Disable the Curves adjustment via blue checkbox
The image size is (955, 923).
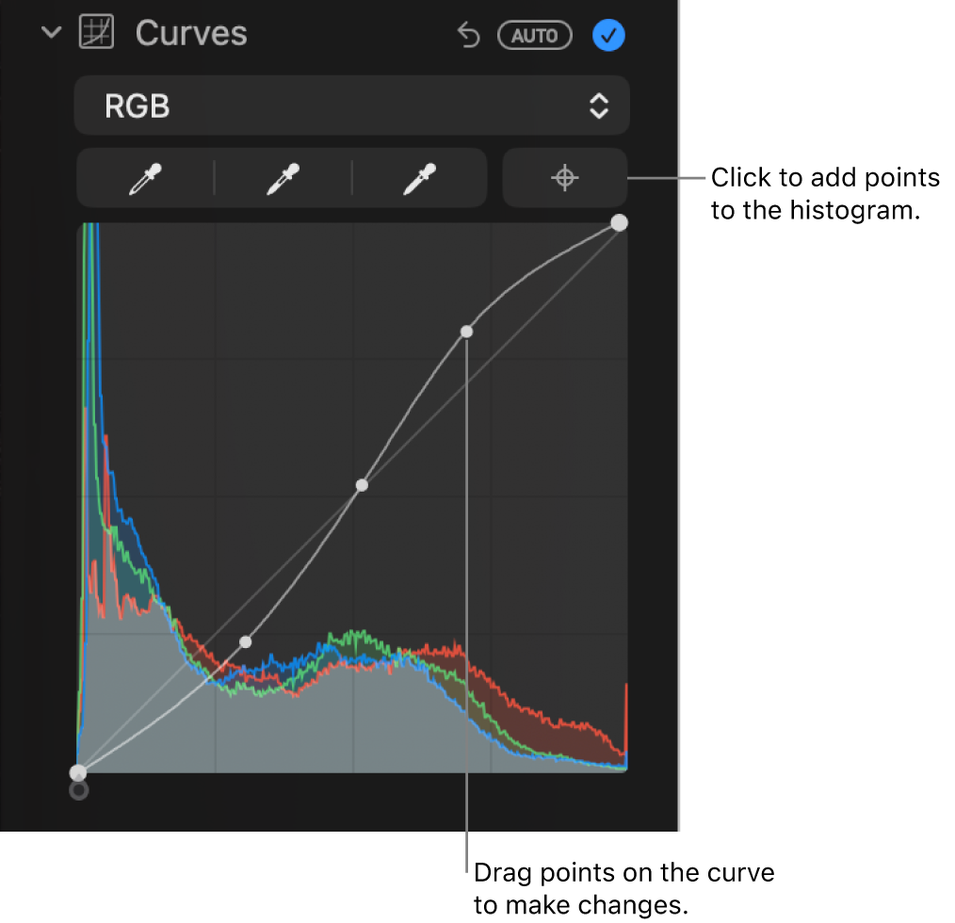608,36
